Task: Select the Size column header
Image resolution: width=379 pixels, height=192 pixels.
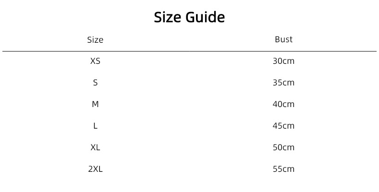Action: tap(95, 40)
